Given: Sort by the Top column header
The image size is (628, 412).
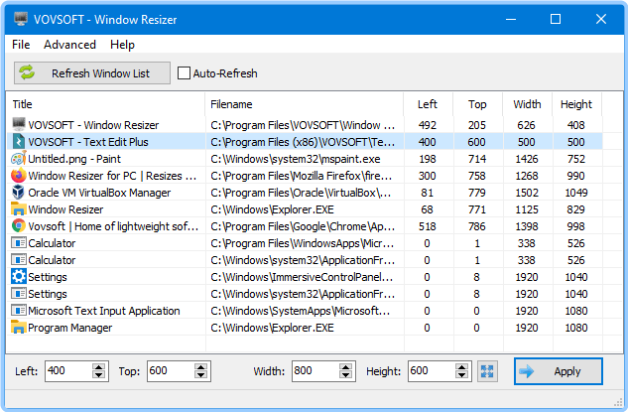Looking at the screenshot, I should [477, 104].
